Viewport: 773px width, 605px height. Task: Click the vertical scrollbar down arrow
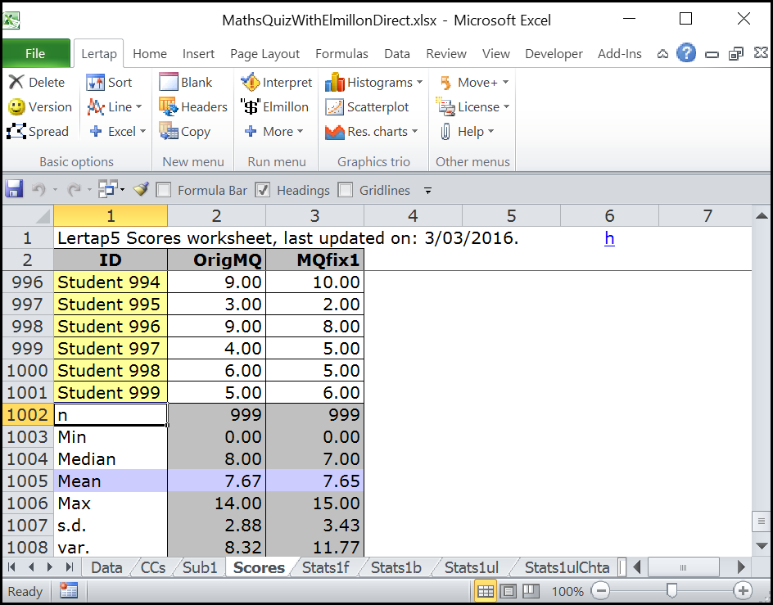click(762, 546)
